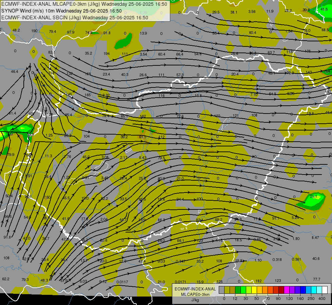Click the 12 tick label in legend
The width and height of the screenshot is (332, 305).
[x=235, y=299]
